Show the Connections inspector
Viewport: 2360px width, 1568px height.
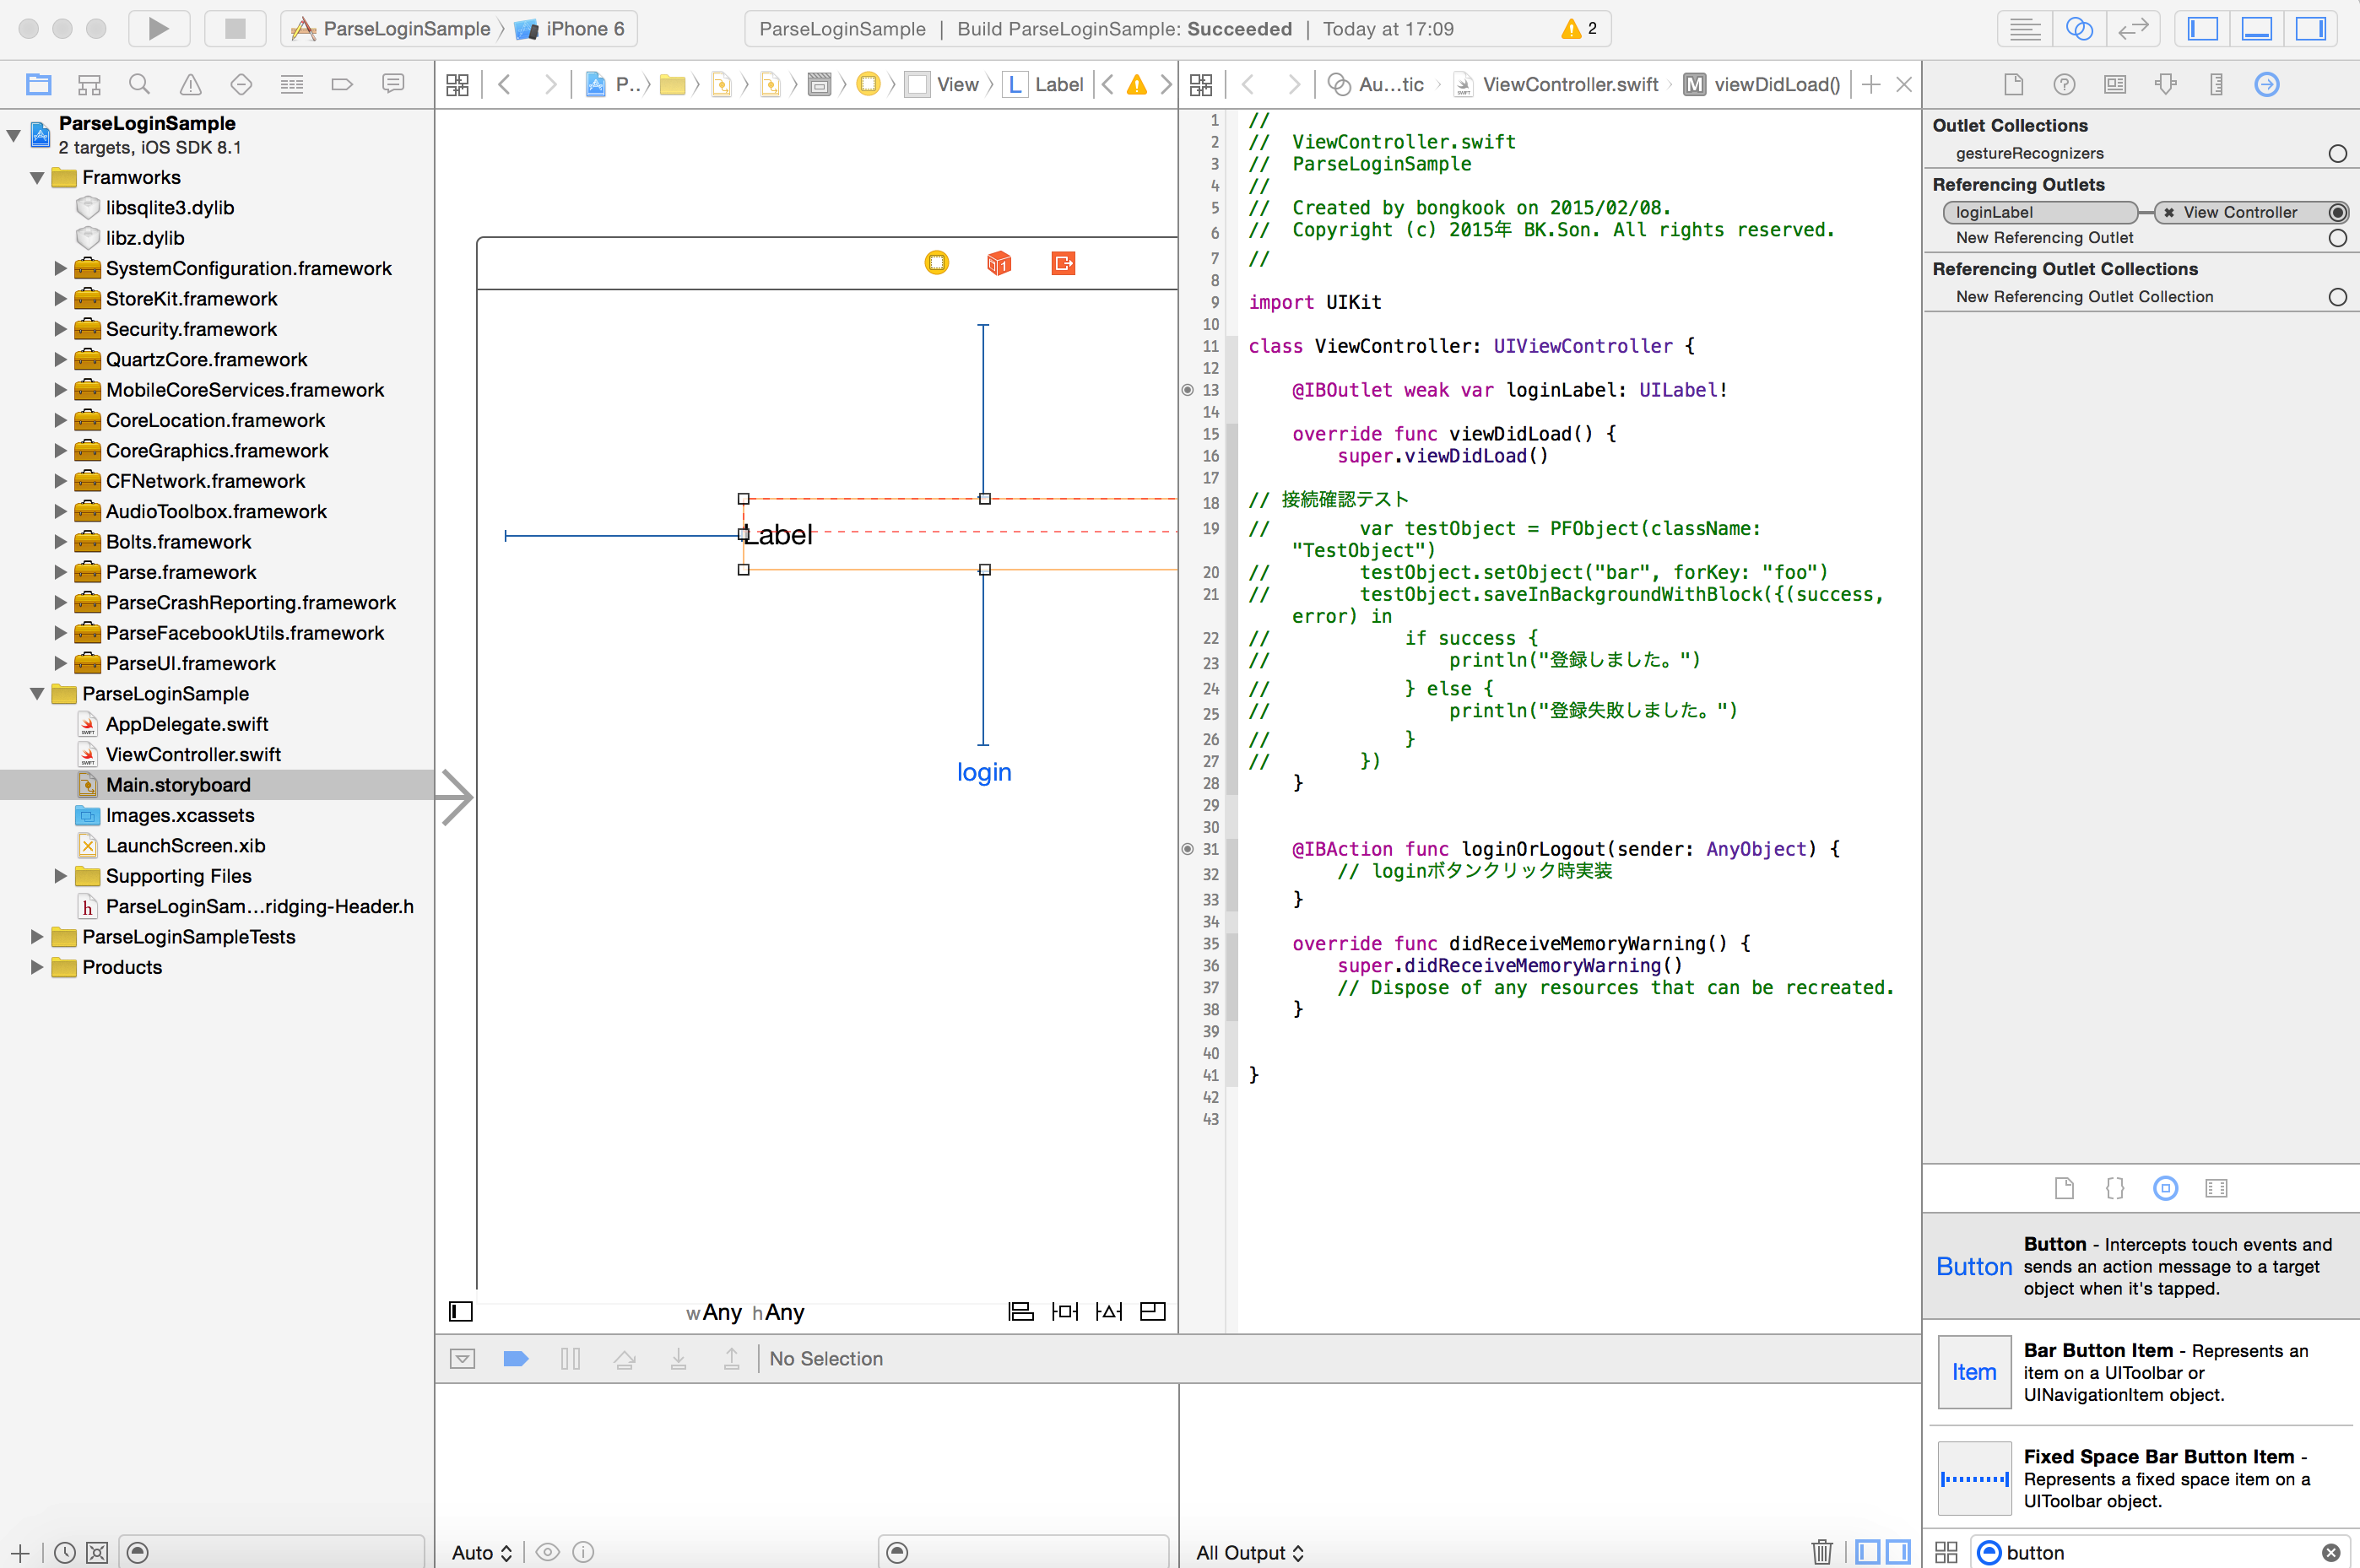(x=2266, y=85)
